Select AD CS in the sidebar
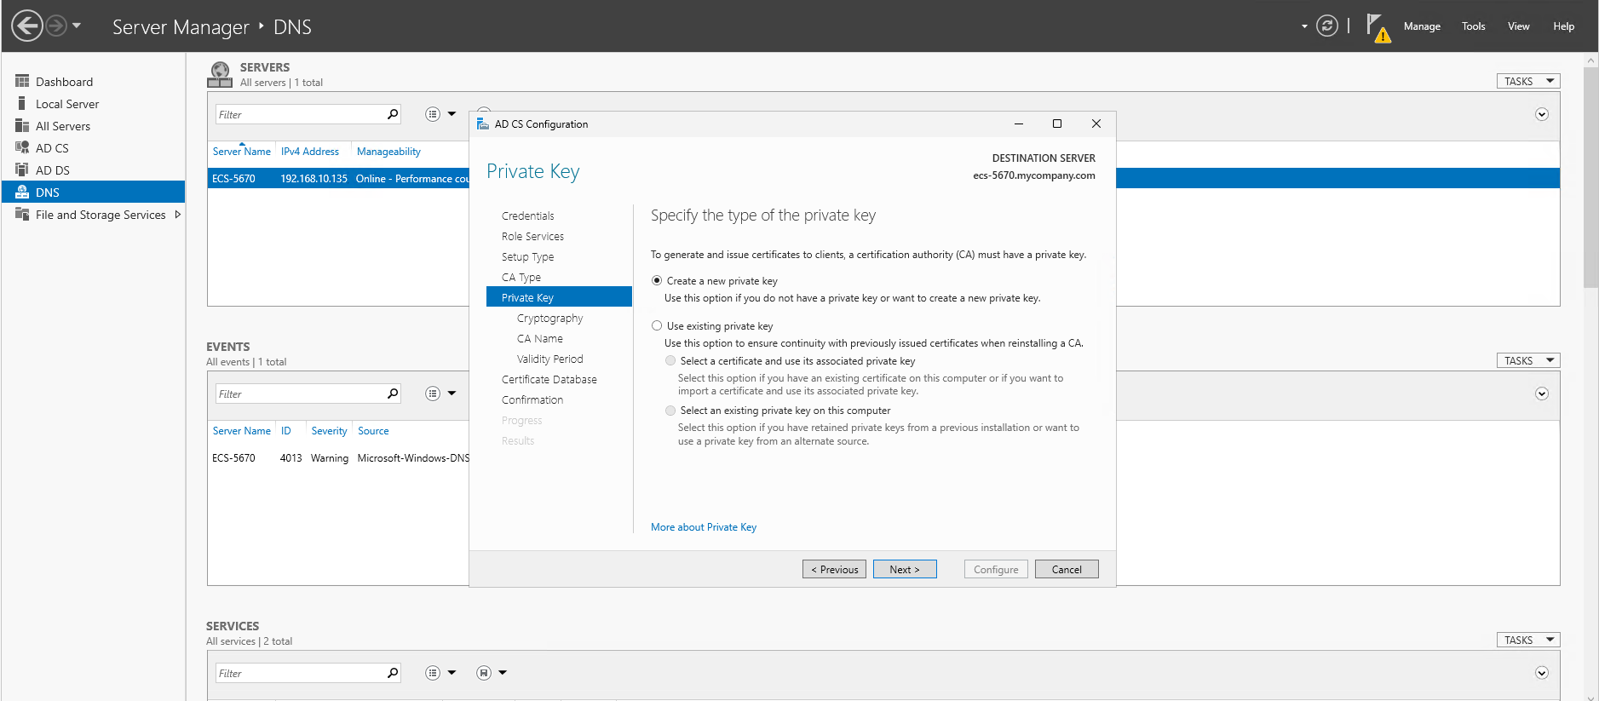Image resolution: width=1599 pixels, height=701 pixels. (x=52, y=148)
